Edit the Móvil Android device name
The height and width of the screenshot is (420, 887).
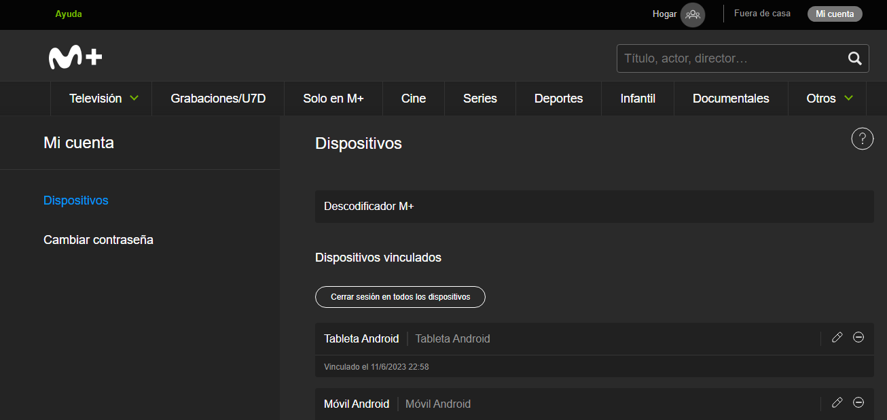[x=837, y=403]
